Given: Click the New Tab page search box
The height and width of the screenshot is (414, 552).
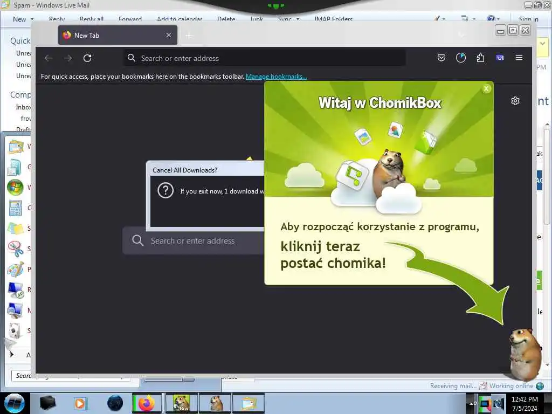Looking at the screenshot, I should pos(194,241).
